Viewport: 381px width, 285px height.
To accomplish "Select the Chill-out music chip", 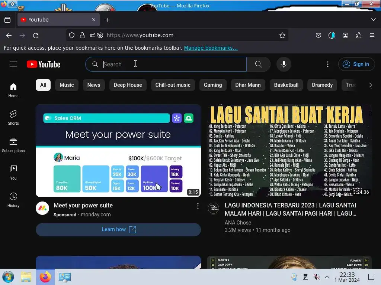I will [x=173, y=85].
